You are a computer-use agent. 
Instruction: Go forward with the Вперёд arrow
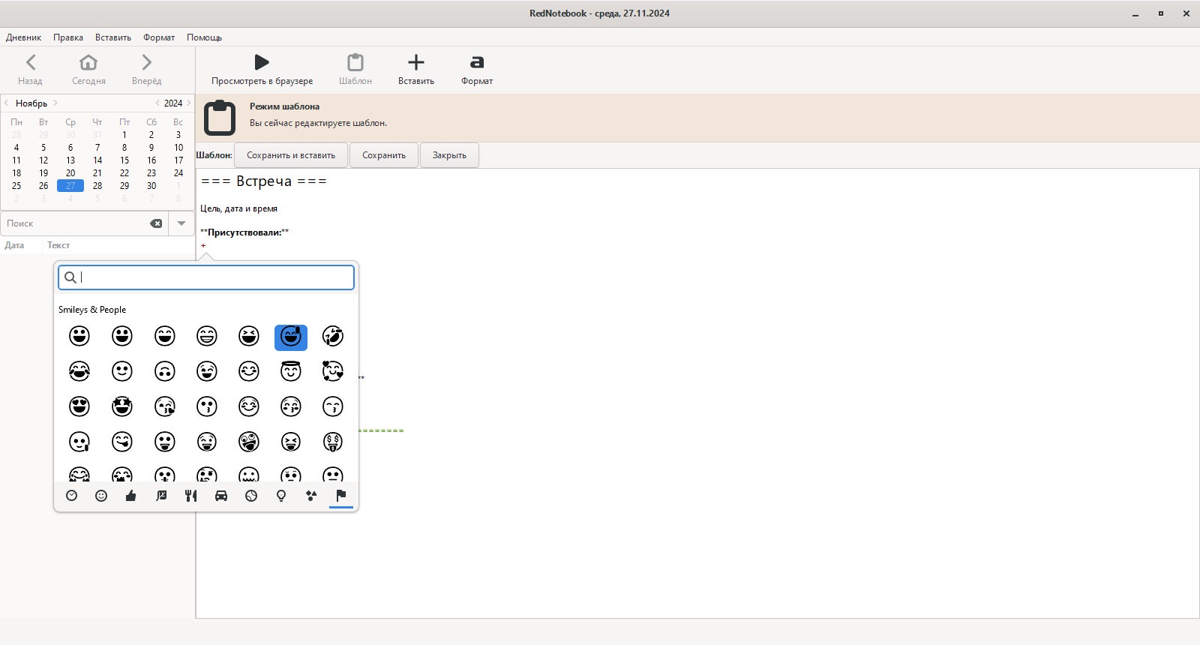point(146,70)
